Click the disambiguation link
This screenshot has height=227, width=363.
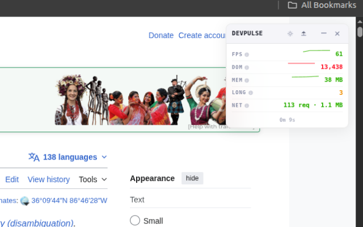coord(40,223)
